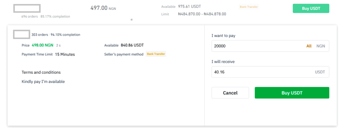Screen dimensions: 349x128
Task: Click the seller's Bank Transfer payment method tag
Action: pyautogui.click(x=156, y=54)
